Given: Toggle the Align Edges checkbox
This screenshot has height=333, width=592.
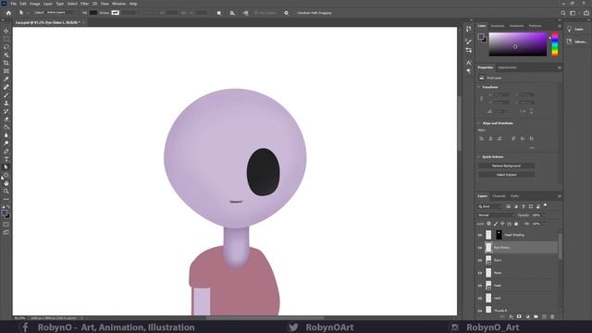Looking at the screenshot, I should [x=256, y=13].
